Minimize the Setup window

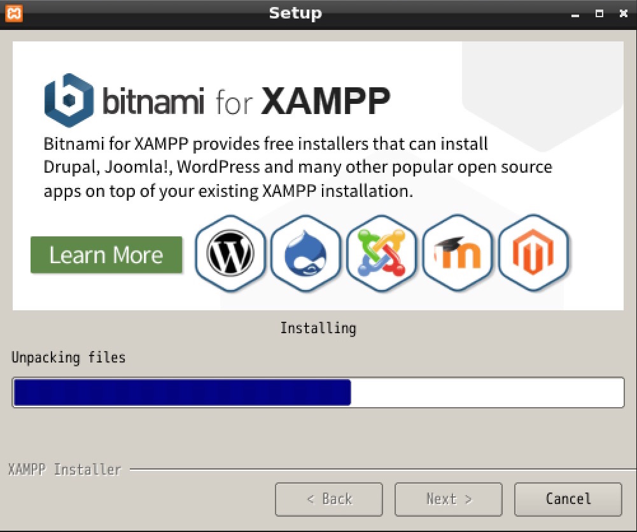click(x=575, y=14)
